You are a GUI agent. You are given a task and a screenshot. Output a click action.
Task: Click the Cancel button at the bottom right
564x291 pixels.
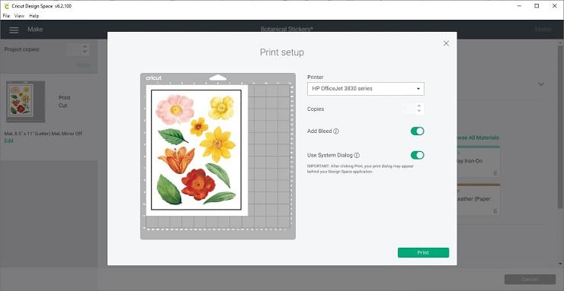[530, 279]
